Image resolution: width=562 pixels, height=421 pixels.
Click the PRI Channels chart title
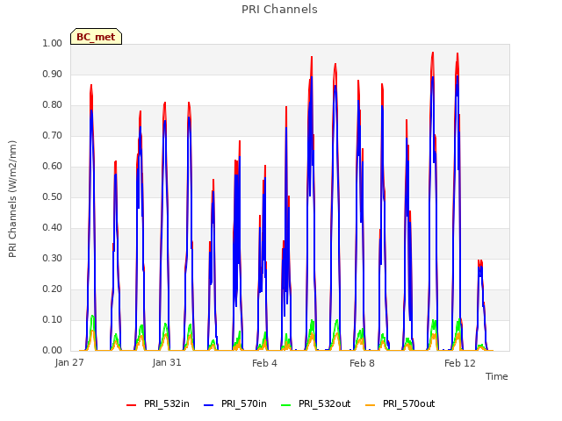point(279,10)
